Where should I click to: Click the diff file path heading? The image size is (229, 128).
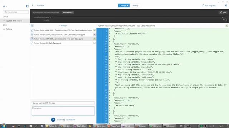click(x=126, y=26)
